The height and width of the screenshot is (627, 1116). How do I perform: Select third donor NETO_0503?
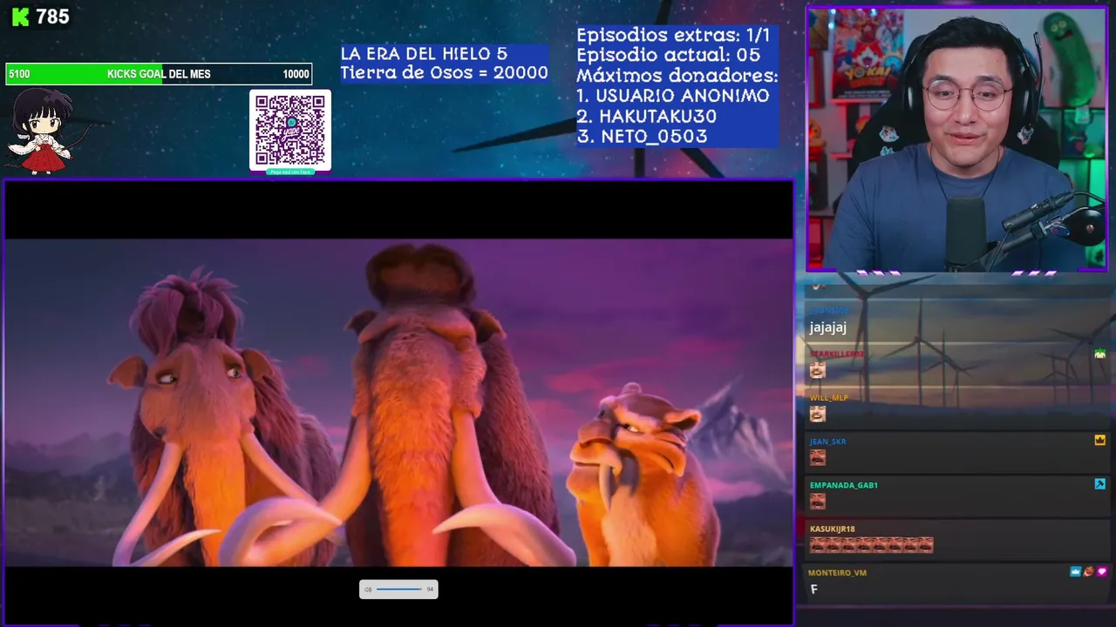coord(642,136)
